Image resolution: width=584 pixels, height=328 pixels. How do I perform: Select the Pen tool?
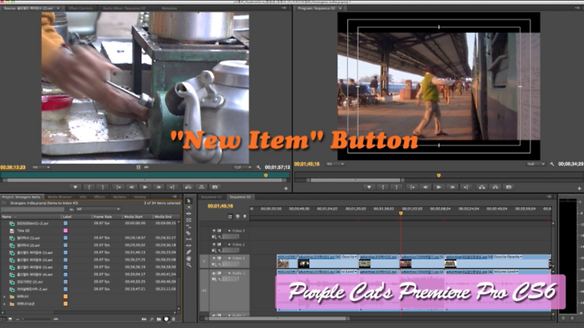[x=189, y=252]
